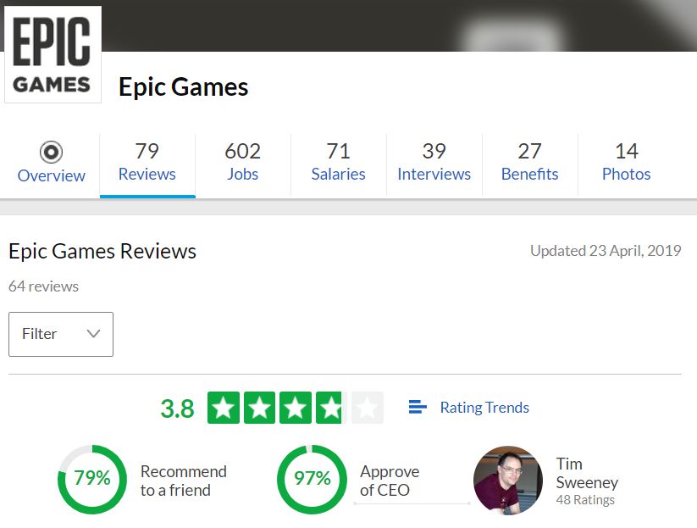Select the 79 Reviews tab
Screen dimensions: 697x528
point(147,164)
